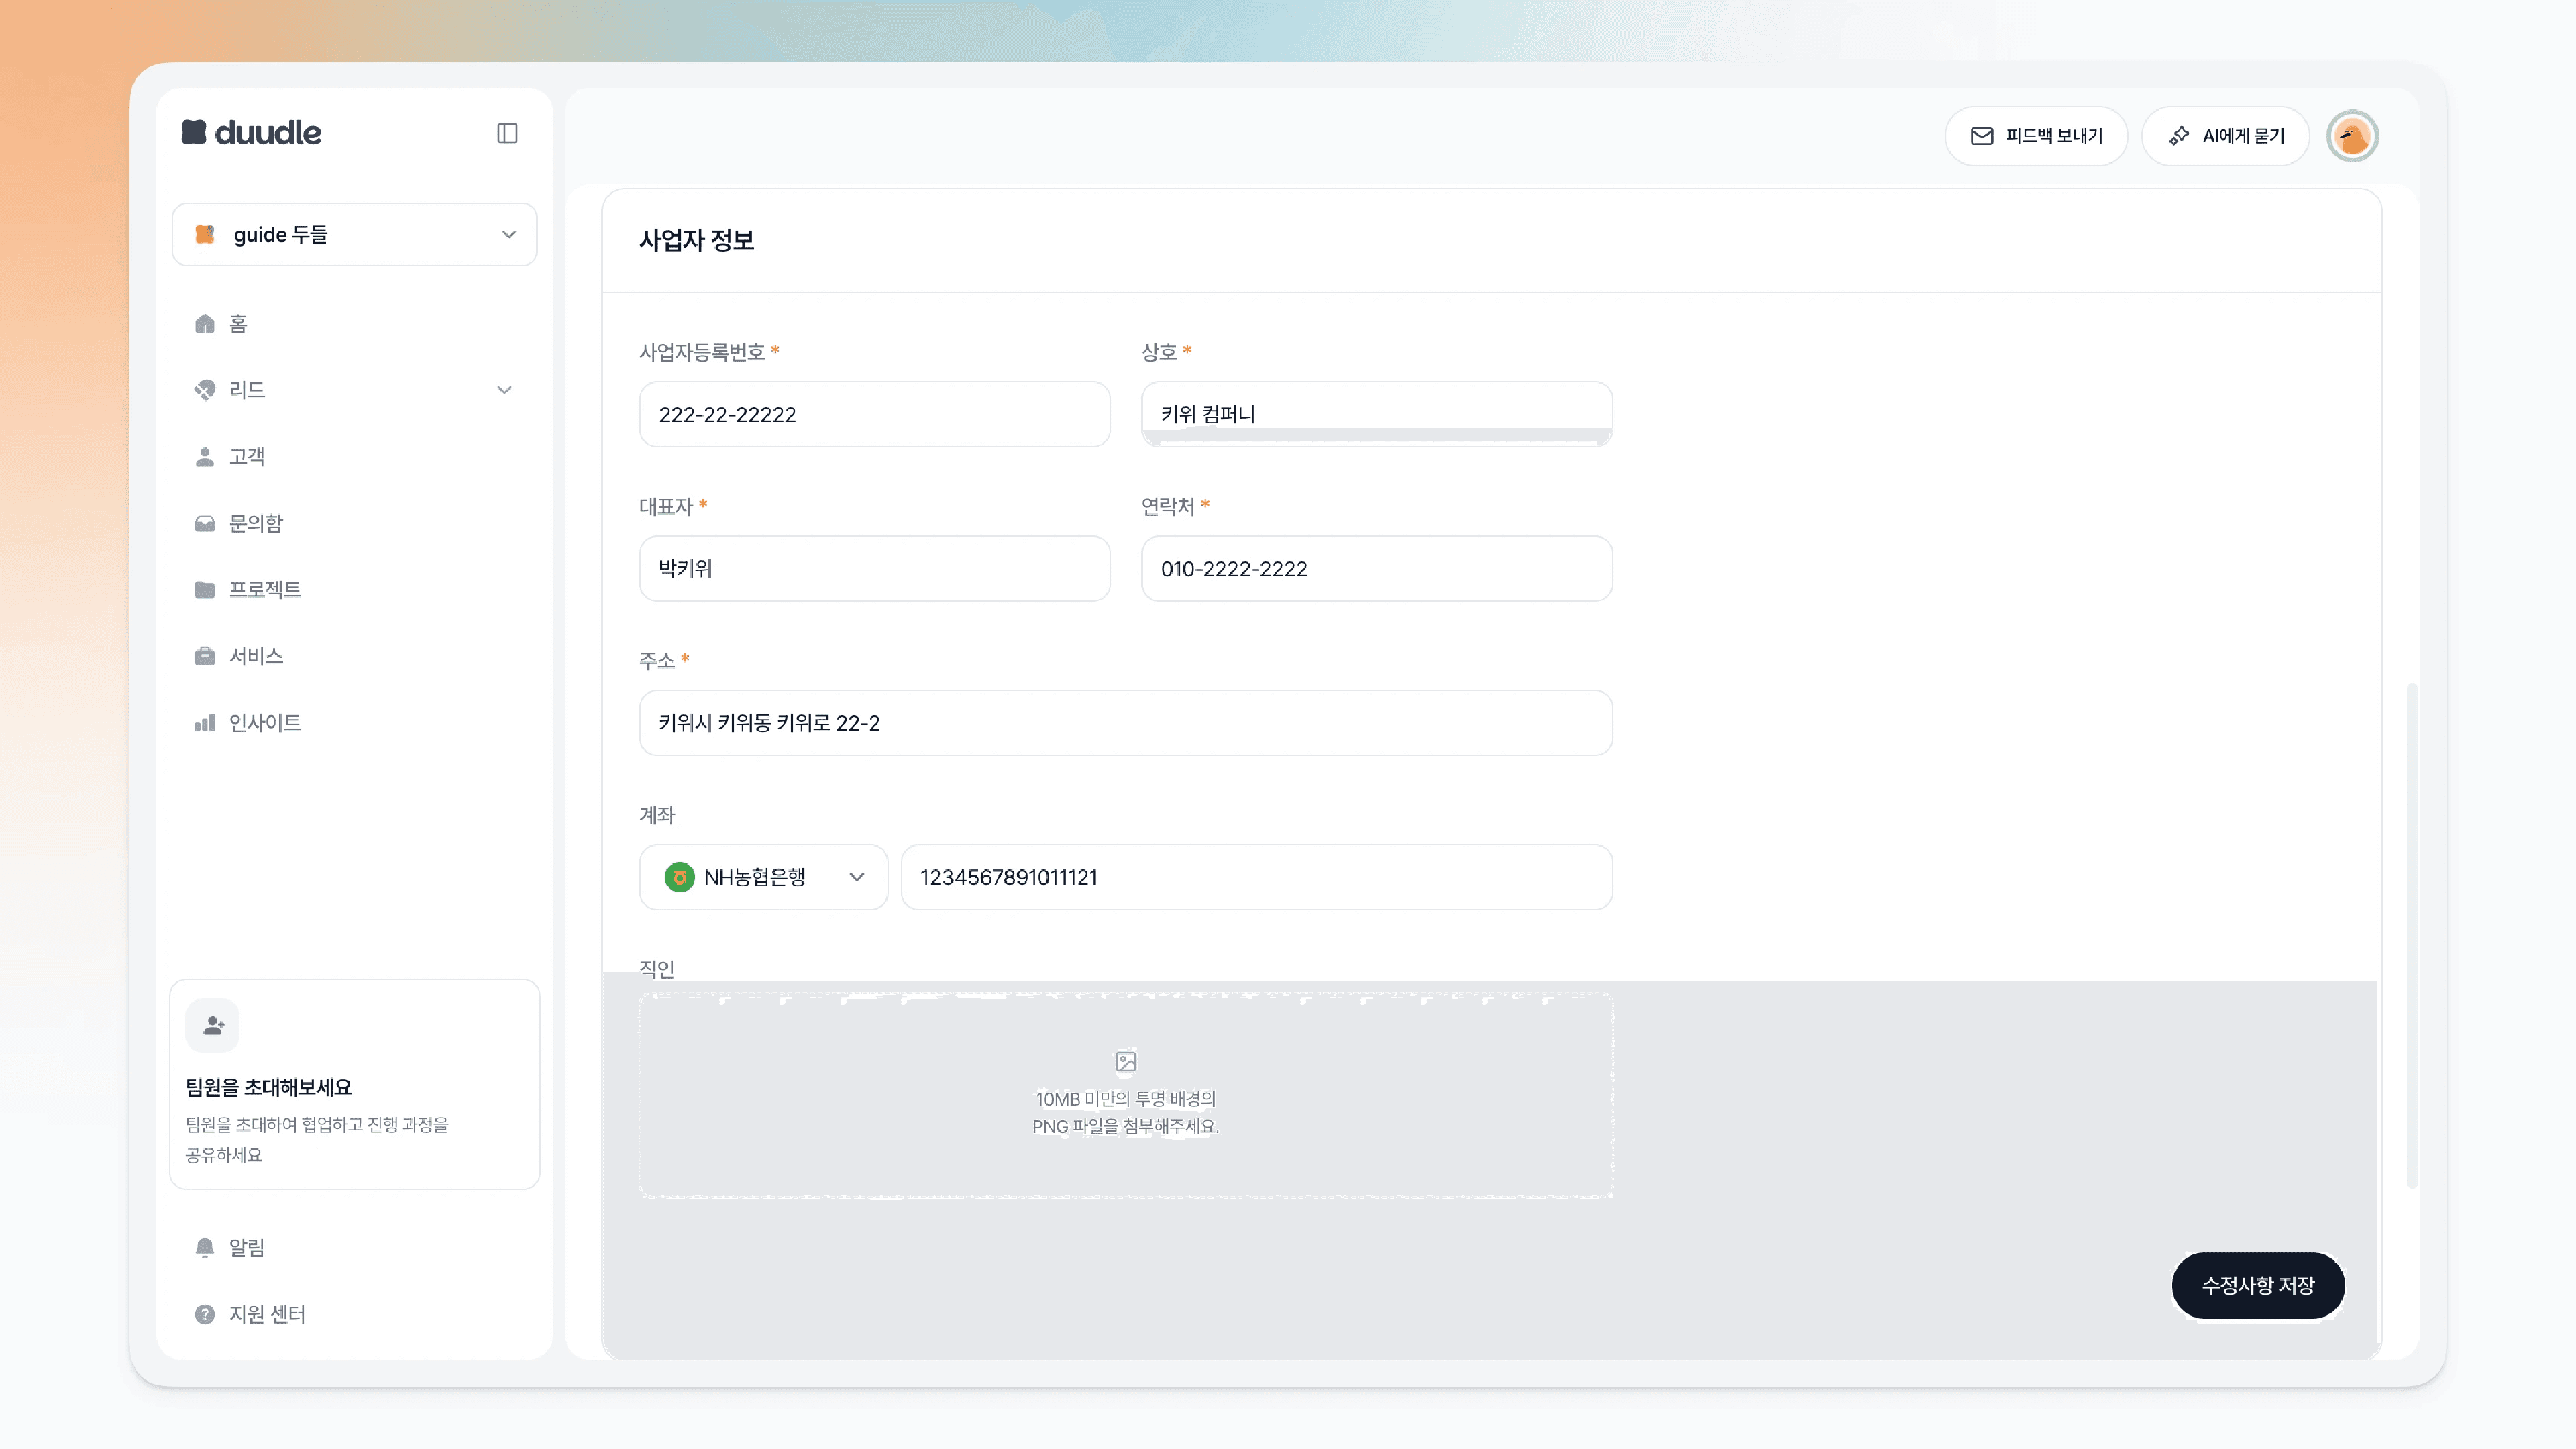Click the 리드 rocket icon
Screen dimensions: 2576x1449
point(205,390)
